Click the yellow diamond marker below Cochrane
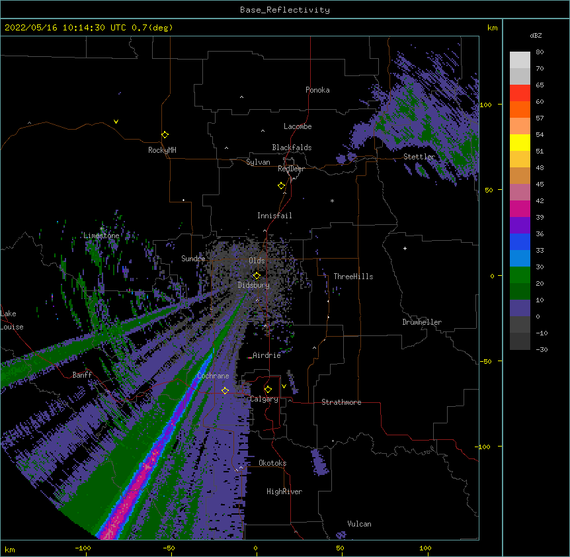This screenshot has width=570, height=557. click(225, 390)
